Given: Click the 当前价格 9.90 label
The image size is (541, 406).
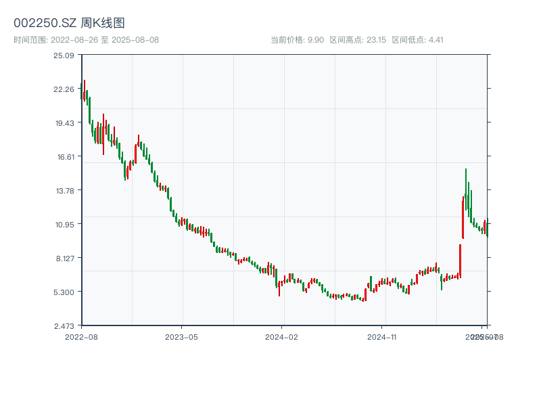Looking at the screenshot, I should click(x=297, y=40).
